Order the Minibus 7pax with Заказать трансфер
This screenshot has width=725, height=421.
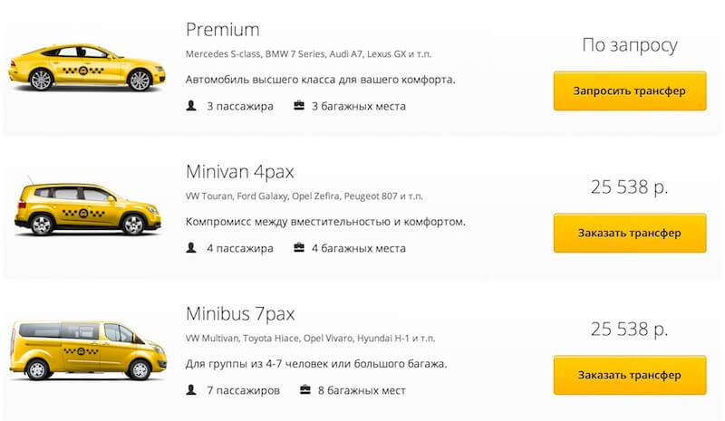pyautogui.click(x=630, y=375)
